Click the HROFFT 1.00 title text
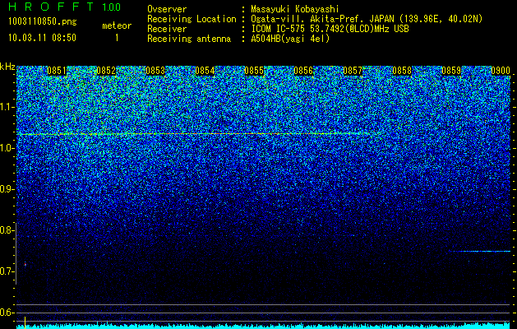 (65, 7)
